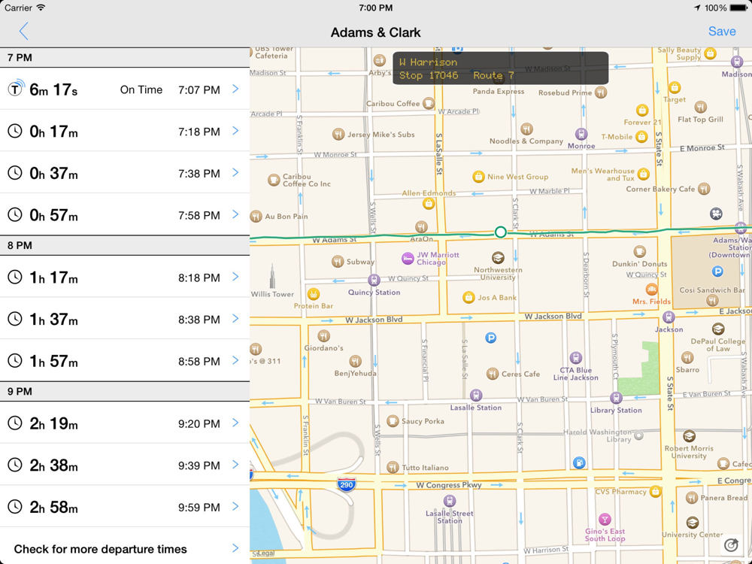The height and width of the screenshot is (564, 752).
Task: Tap the clock icon beside 0h 17m
Action: pyautogui.click(x=15, y=131)
